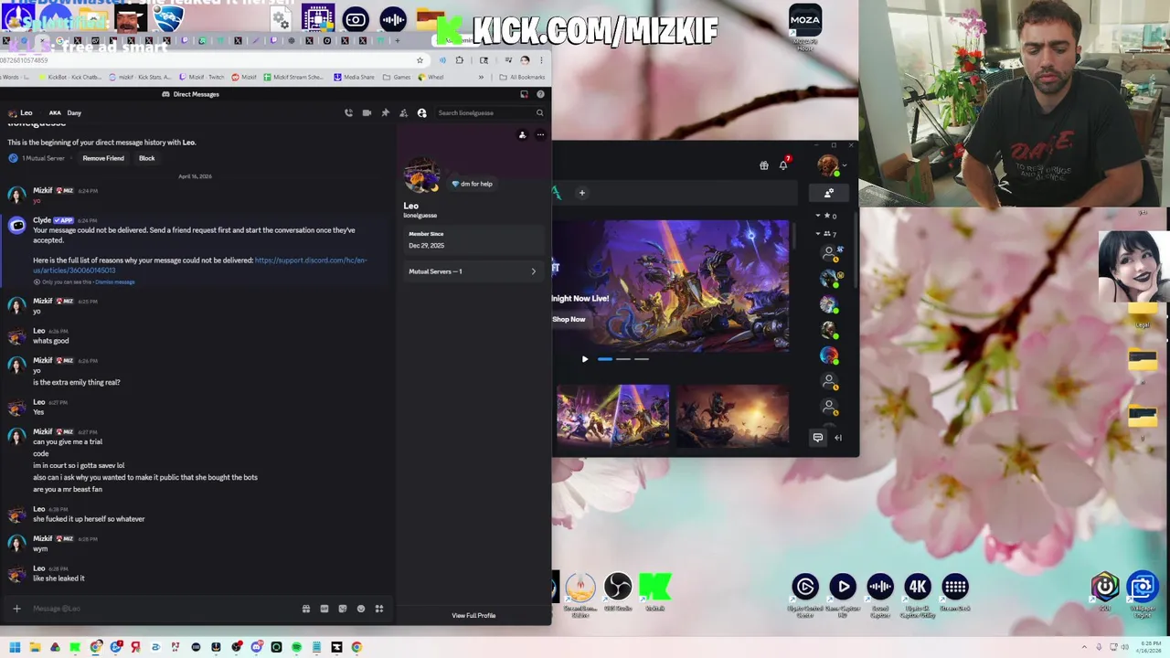The height and width of the screenshot is (658, 1170).
Task: Open the Games bookmarks folder
Action: 398,78
